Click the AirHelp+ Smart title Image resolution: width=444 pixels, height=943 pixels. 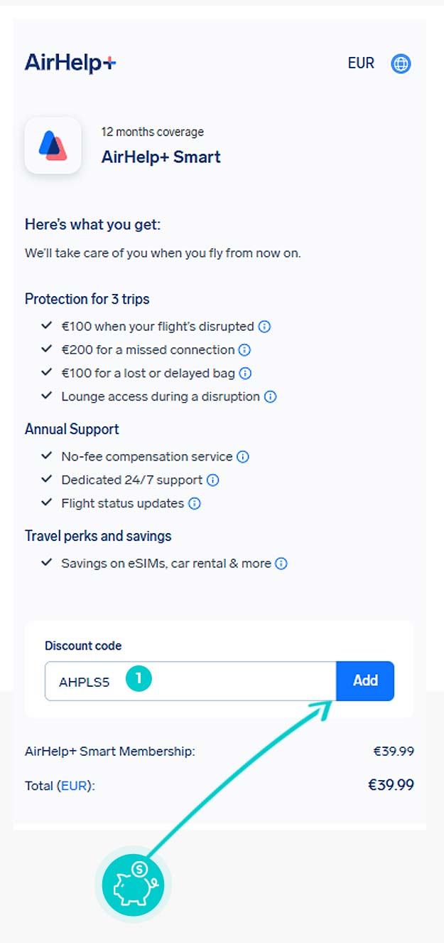(x=161, y=157)
